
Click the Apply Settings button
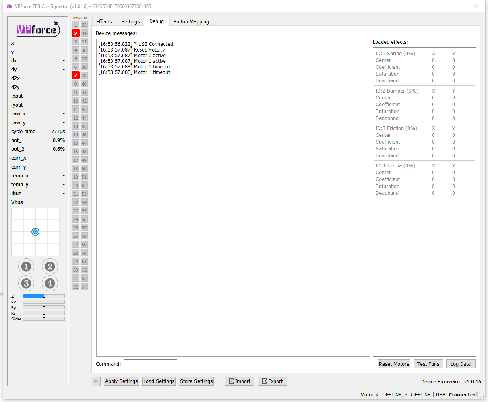pos(121,381)
